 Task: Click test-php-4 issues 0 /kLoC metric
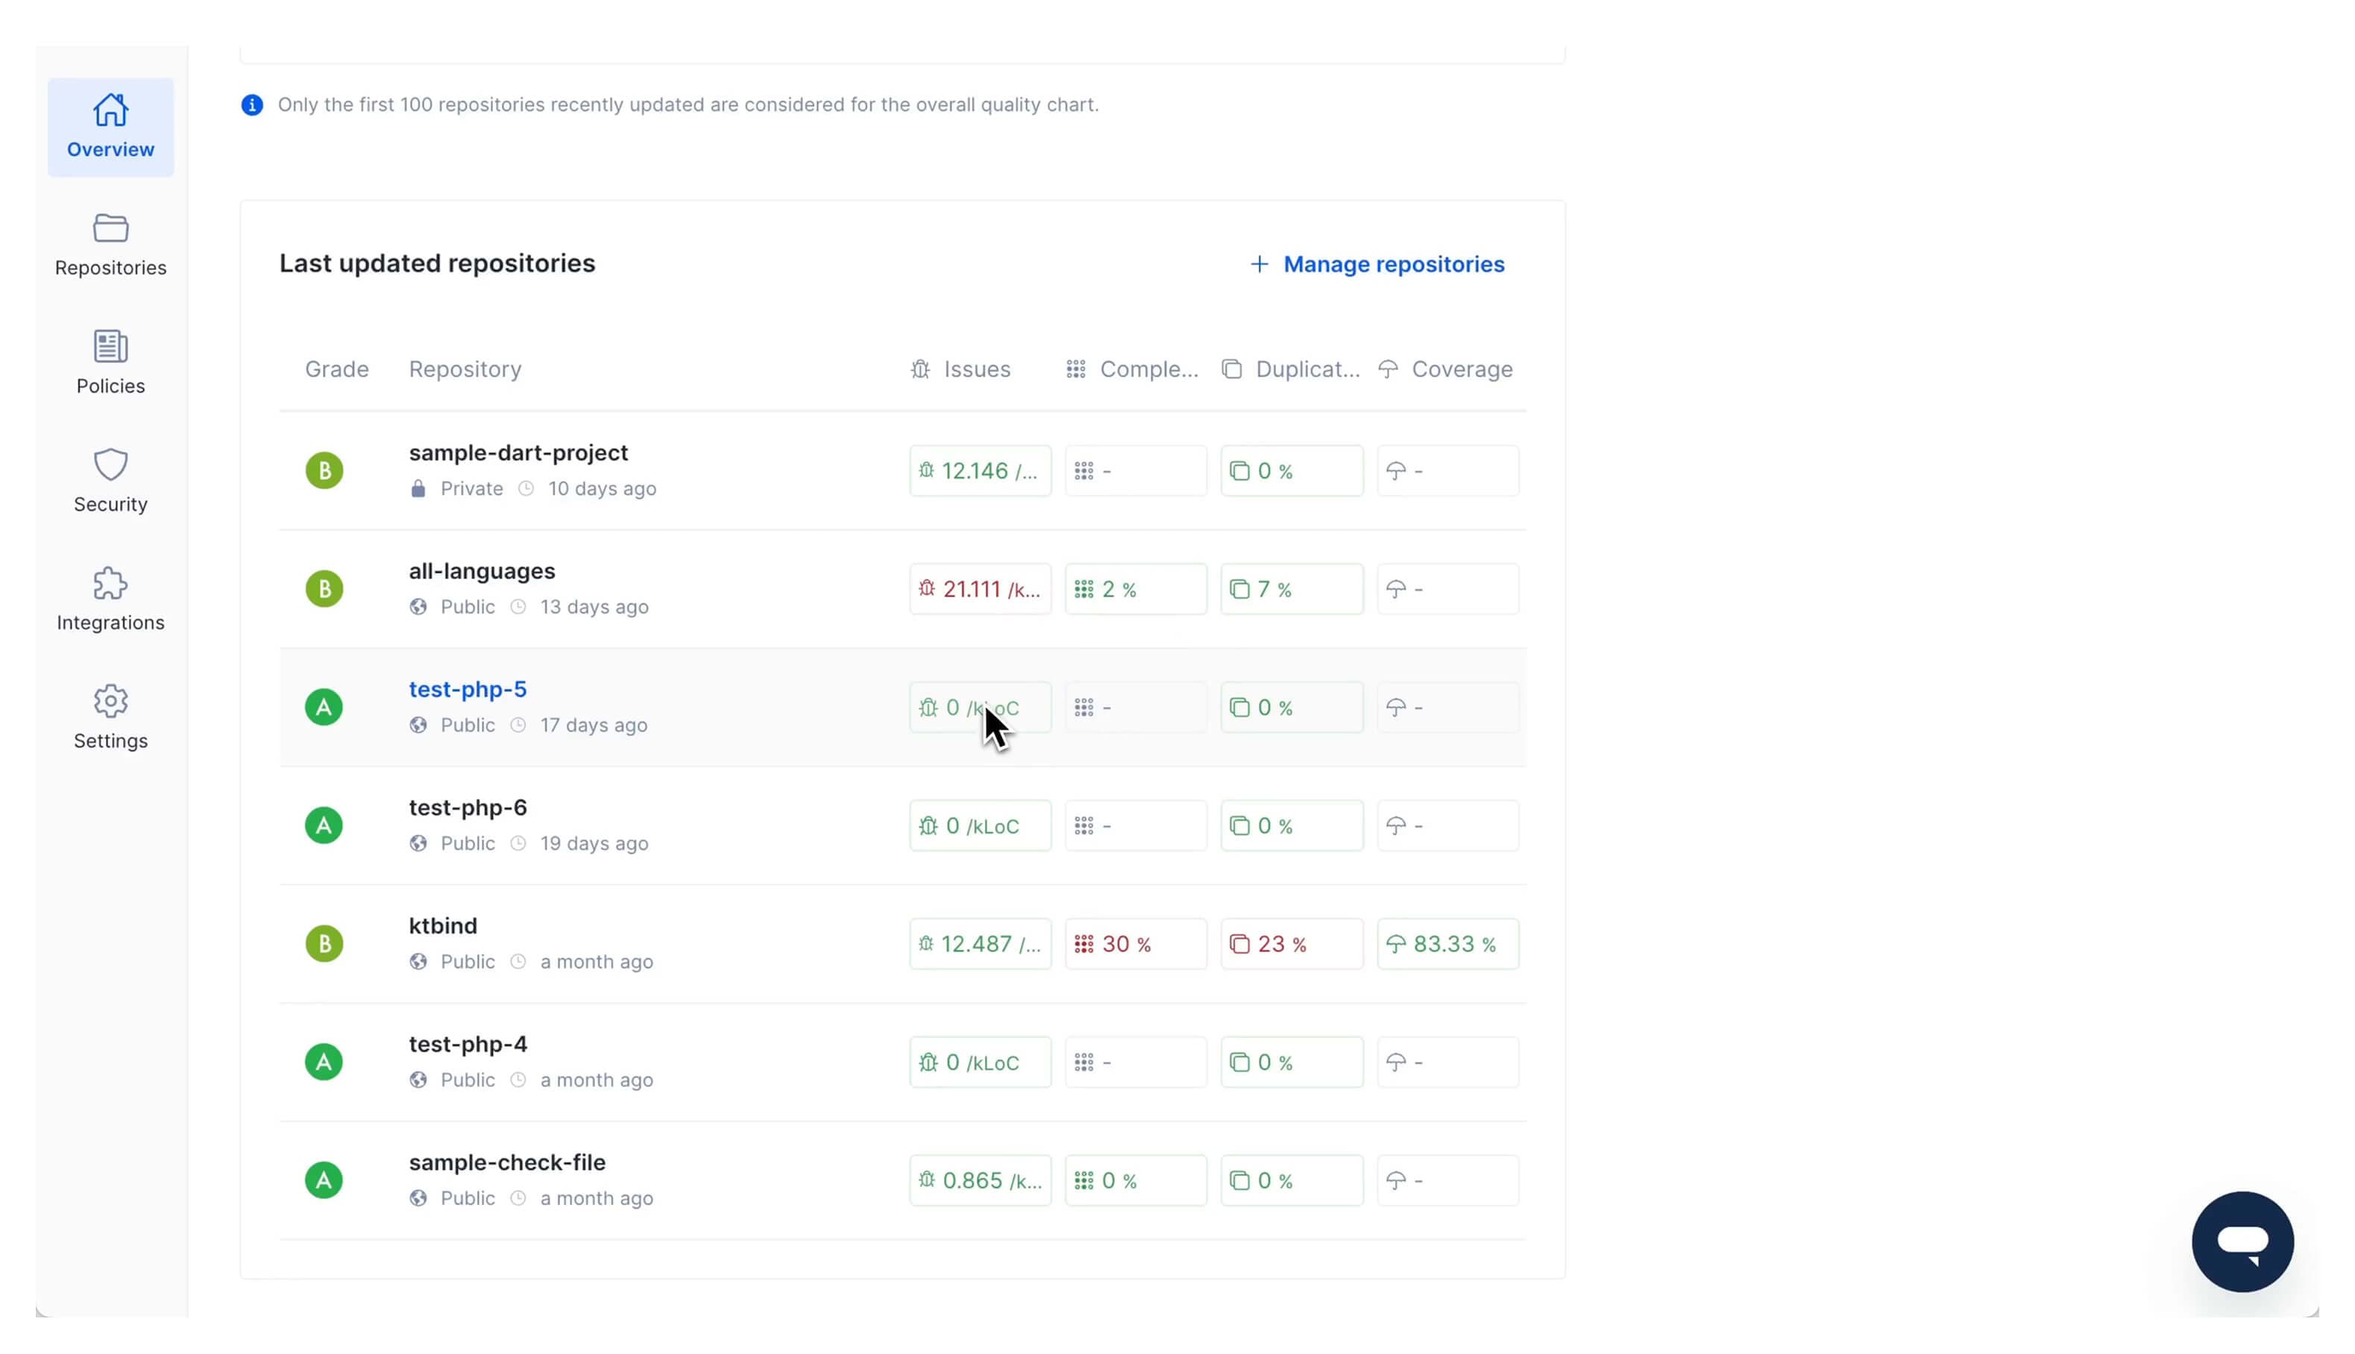pyautogui.click(x=979, y=1061)
